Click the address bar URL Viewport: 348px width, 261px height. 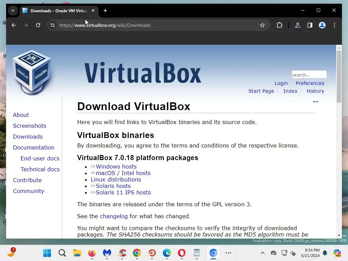coord(105,25)
